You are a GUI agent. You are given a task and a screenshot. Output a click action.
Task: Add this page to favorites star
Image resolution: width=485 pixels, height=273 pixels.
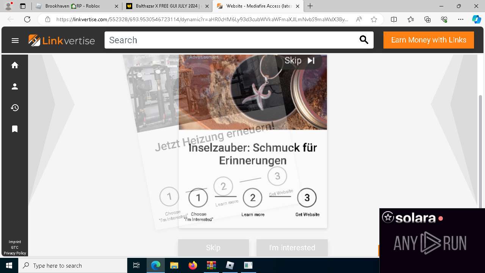(374, 19)
